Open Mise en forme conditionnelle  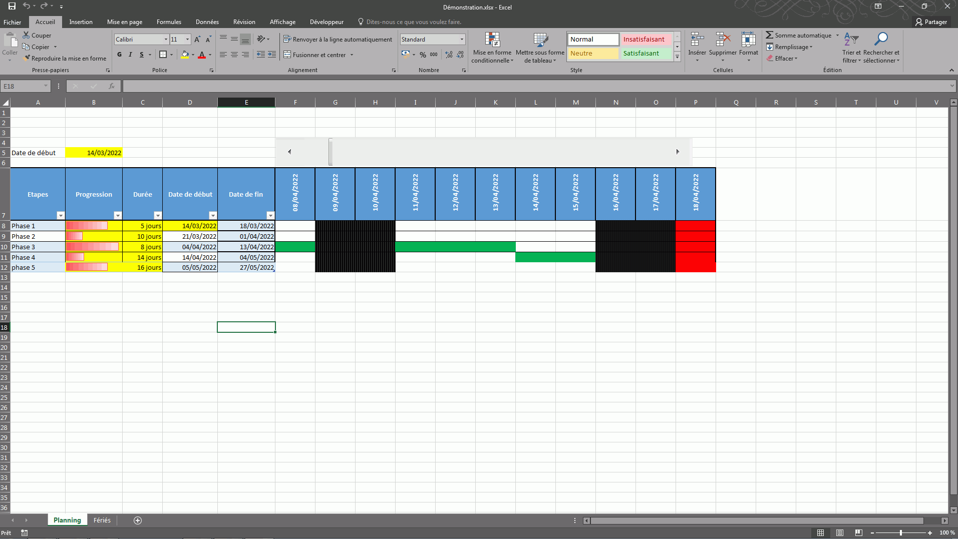pyautogui.click(x=492, y=48)
